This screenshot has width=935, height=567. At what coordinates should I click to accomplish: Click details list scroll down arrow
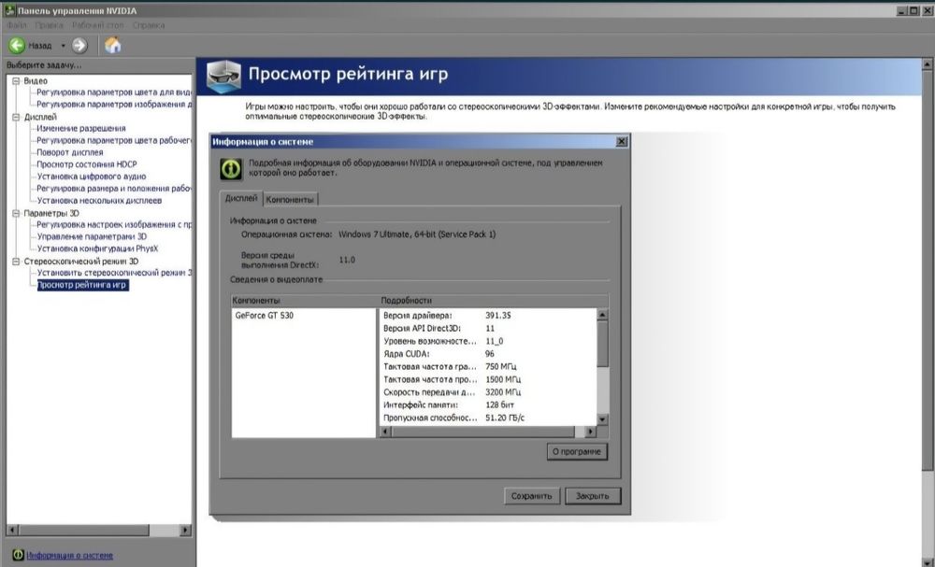click(602, 419)
